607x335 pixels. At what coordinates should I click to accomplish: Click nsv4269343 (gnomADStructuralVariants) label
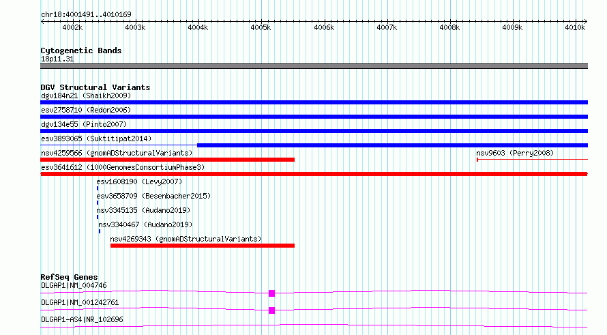point(186,239)
